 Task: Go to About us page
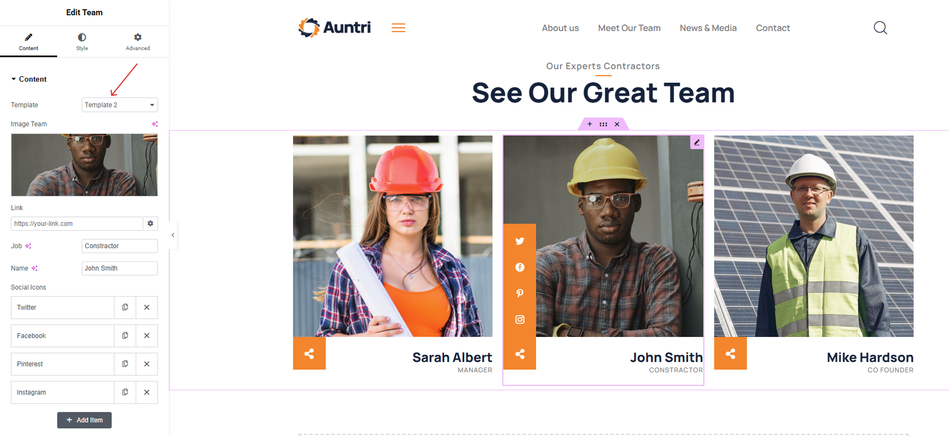pos(560,28)
